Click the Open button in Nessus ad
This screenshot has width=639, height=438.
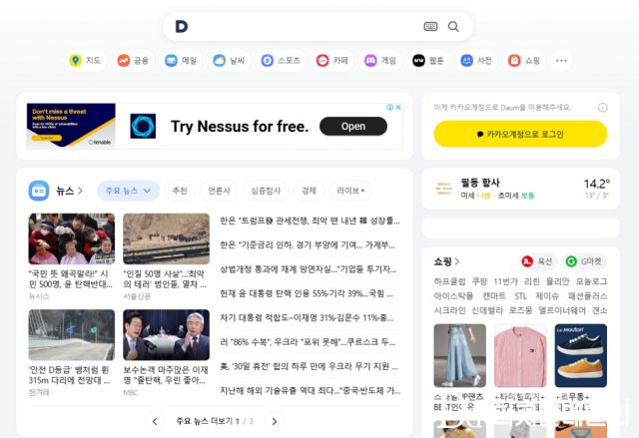352,127
